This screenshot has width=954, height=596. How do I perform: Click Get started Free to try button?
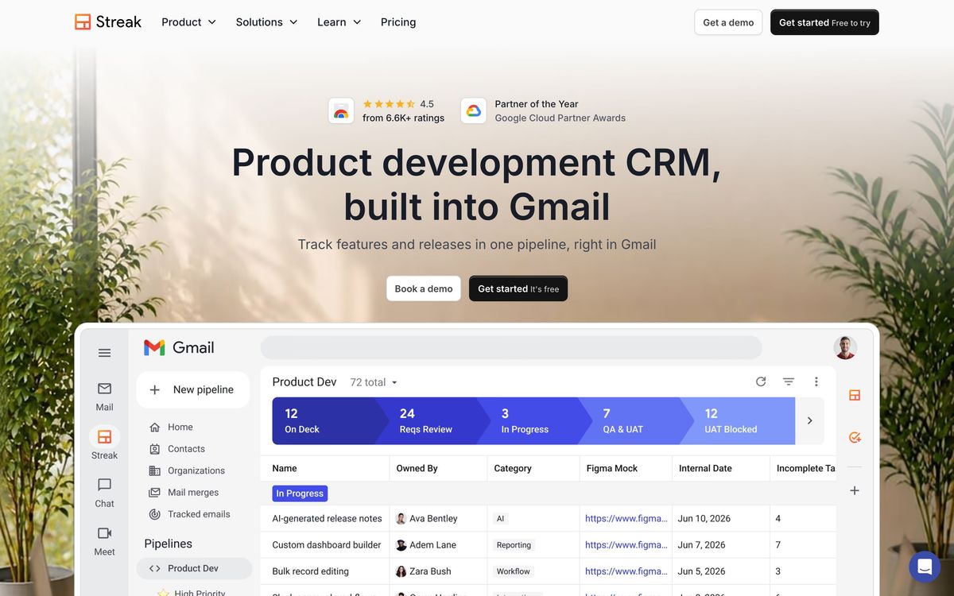(x=824, y=22)
